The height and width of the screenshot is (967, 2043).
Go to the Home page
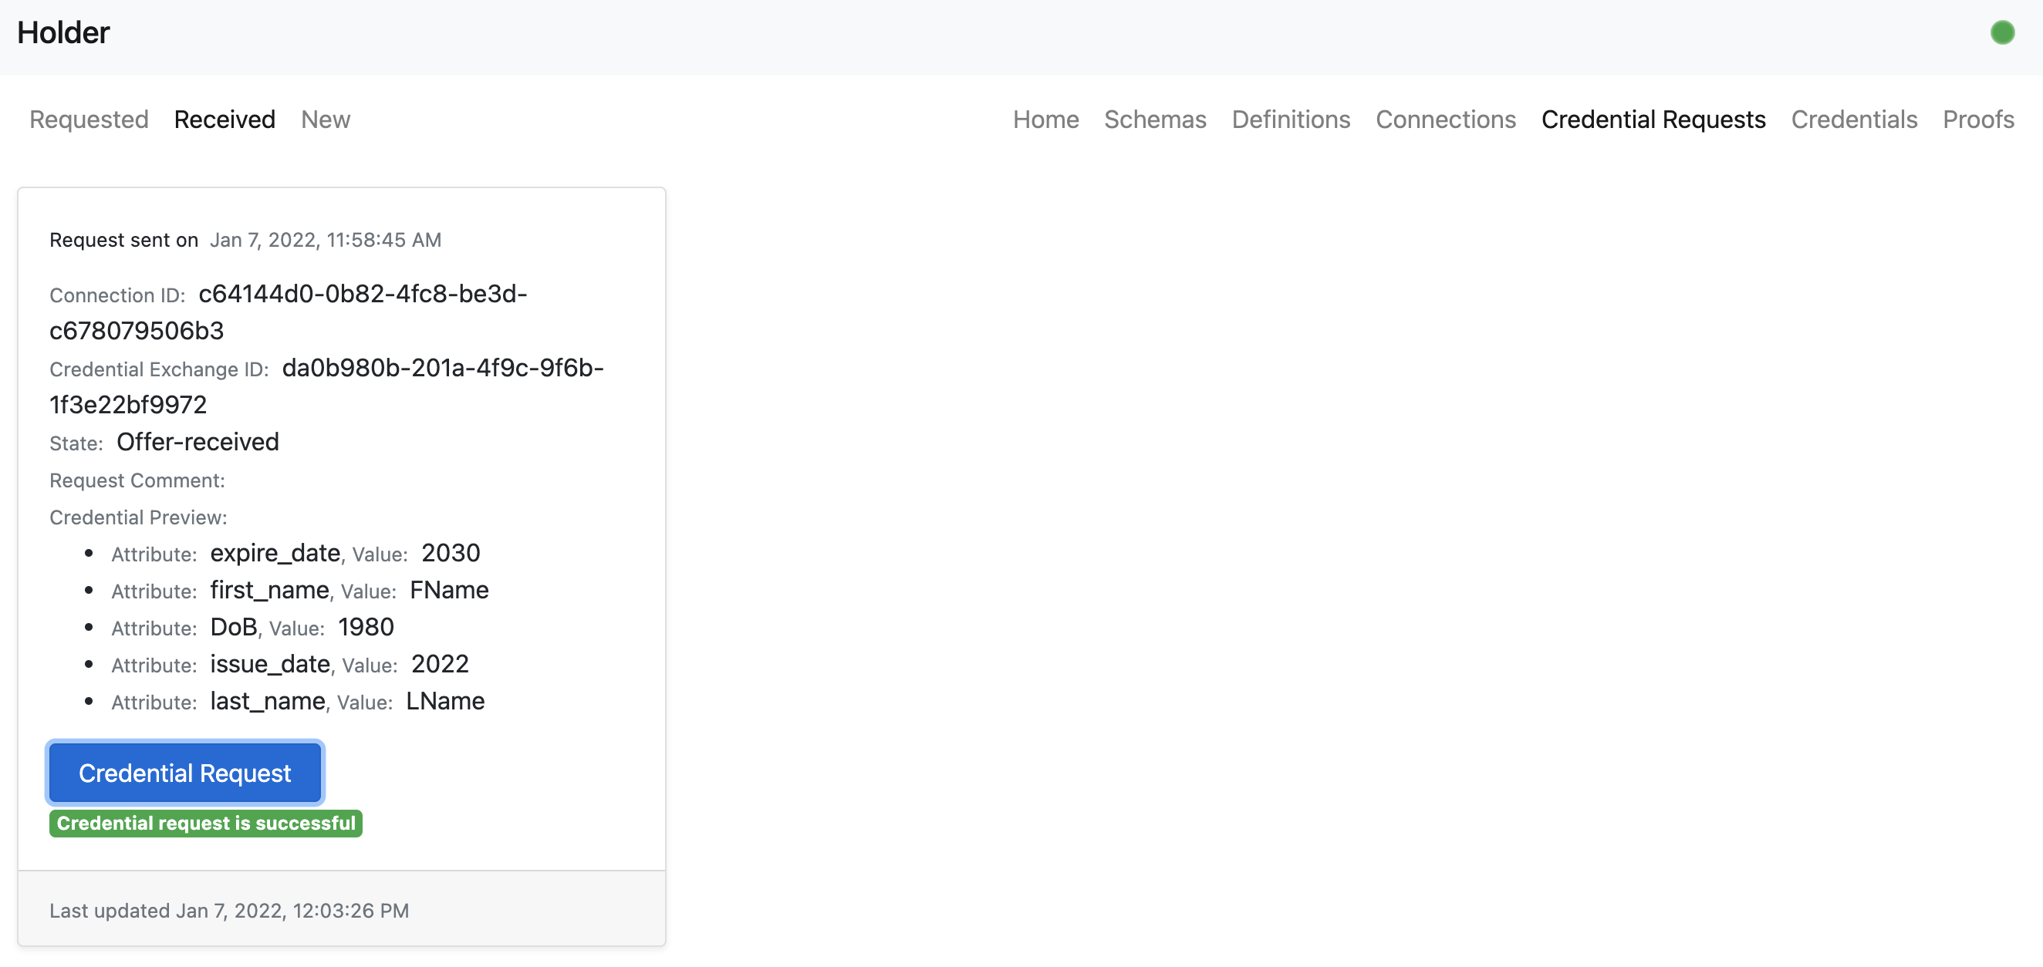click(1045, 120)
